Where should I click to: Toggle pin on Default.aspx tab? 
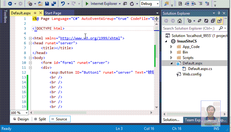(35, 13)
